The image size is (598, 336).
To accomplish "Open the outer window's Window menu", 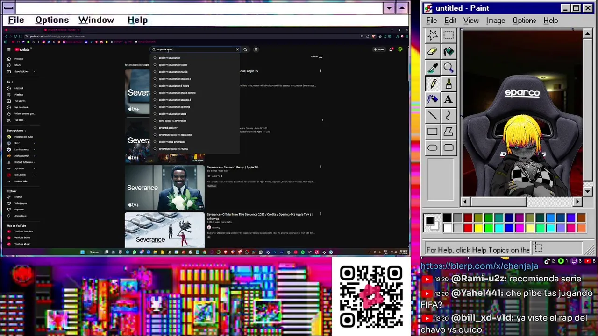I will click(x=96, y=20).
